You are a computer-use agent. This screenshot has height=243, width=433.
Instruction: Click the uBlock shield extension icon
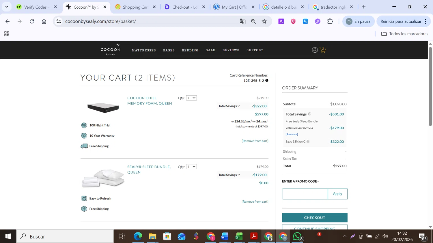(x=293, y=21)
